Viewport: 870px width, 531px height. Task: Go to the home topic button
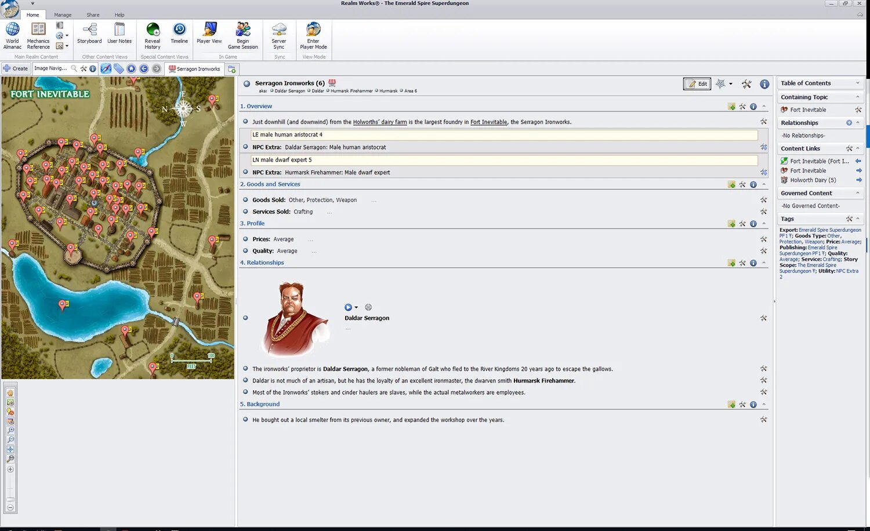pyautogui.click(x=131, y=68)
